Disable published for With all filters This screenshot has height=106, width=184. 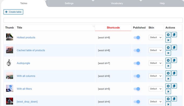pyautogui.click(x=137, y=89)
